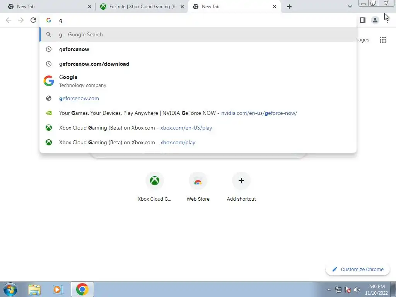Click the network icon in system tray
The image size is (396, 297).
click(x=338, y=290)
